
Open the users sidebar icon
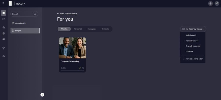[4, 56]
